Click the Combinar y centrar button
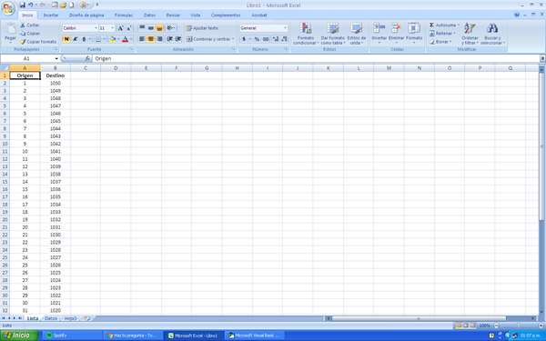Viewport: 546px width, 341px height. coord(210,39)
